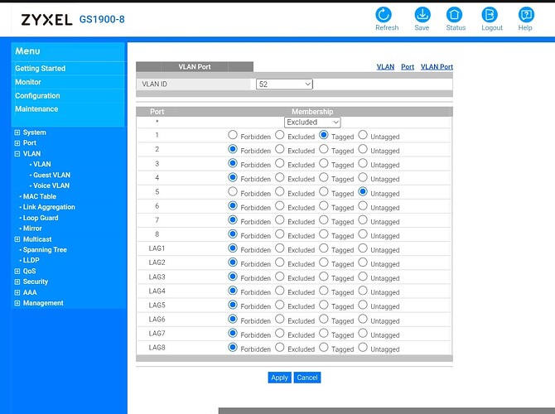Set port 5 to Forbidden
555x414 pixels.
tap(233, 192)
